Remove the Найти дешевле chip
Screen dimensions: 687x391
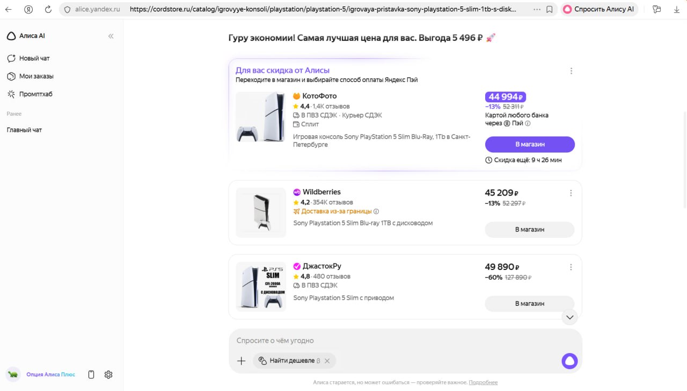pos(327,360)
